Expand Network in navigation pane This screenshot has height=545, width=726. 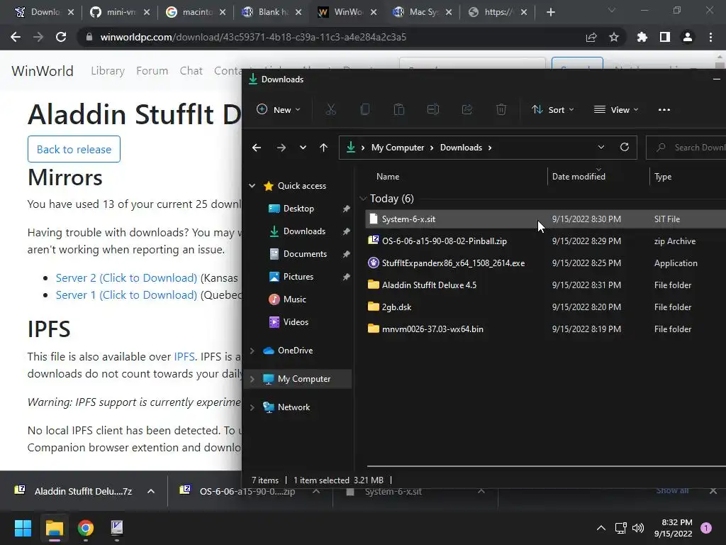(252, 407)
